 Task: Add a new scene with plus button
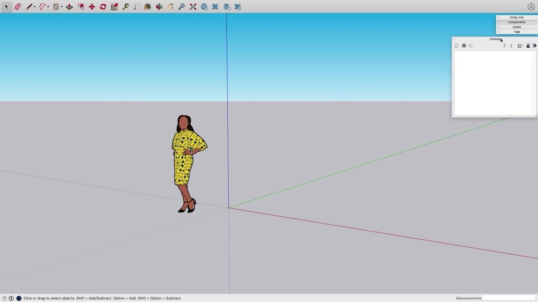[464, 46]
